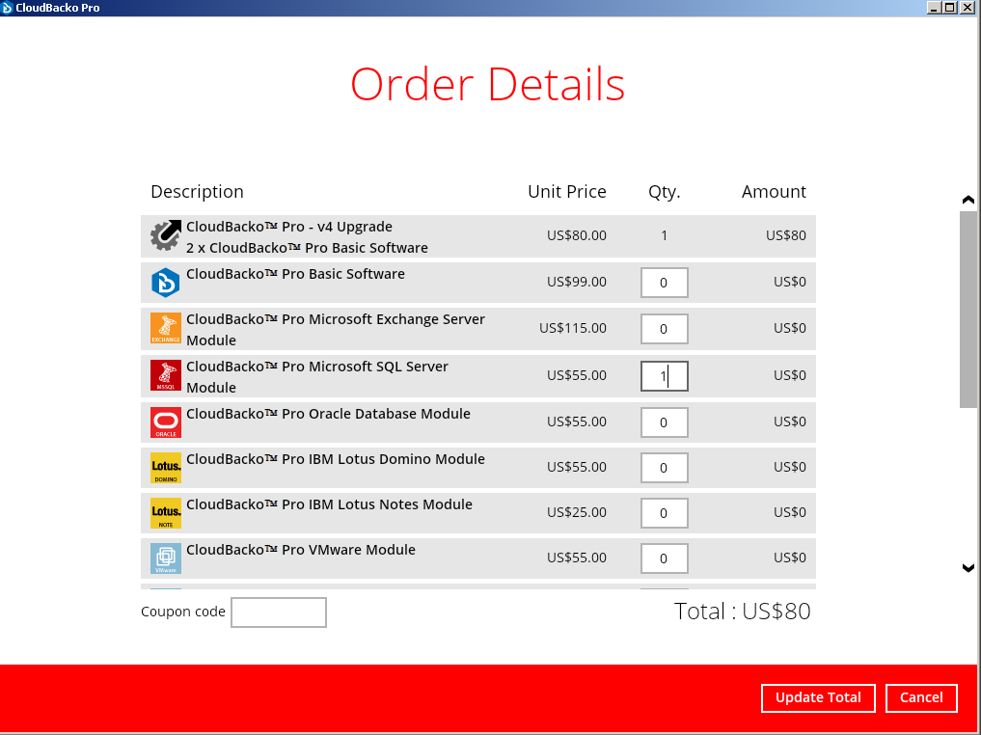Click the CloudBacko Pro Basic Software hexagon icon
Viewport: 981px width, 735px height.
coord(166,282)
